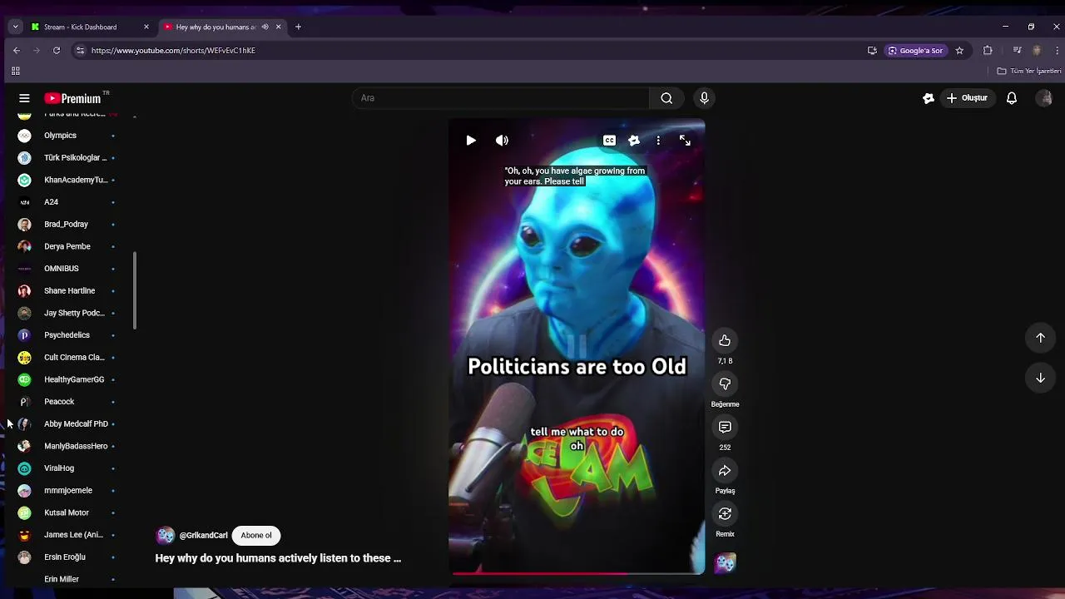Open the Chrome apps grid shortcut

coord(15,72)
